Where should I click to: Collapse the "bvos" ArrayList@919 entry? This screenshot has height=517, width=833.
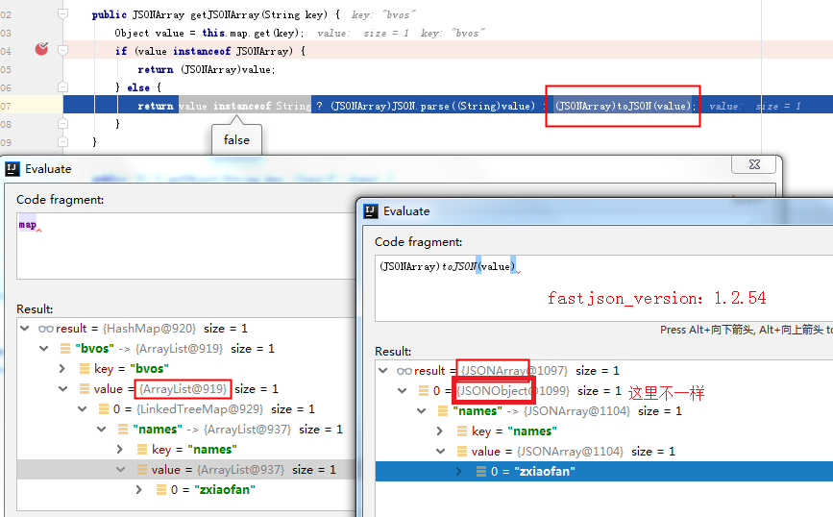(44, 349)
